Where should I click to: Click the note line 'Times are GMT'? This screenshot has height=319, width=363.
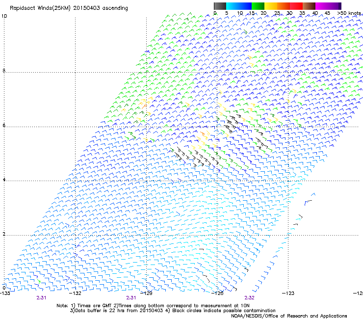(95, 306)
